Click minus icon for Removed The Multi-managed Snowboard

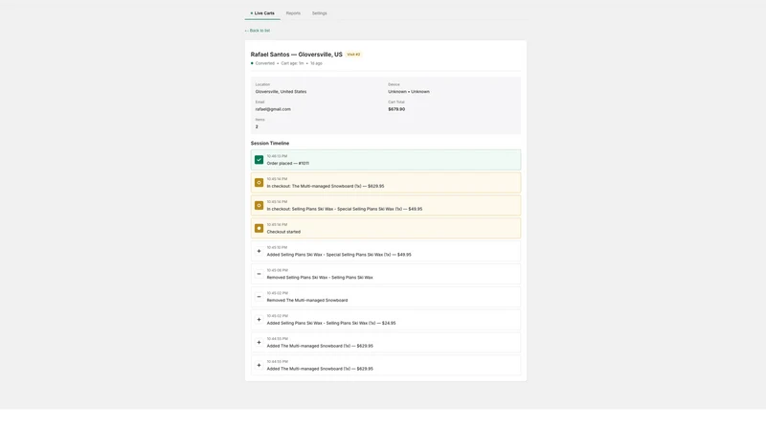coord(259,297)
